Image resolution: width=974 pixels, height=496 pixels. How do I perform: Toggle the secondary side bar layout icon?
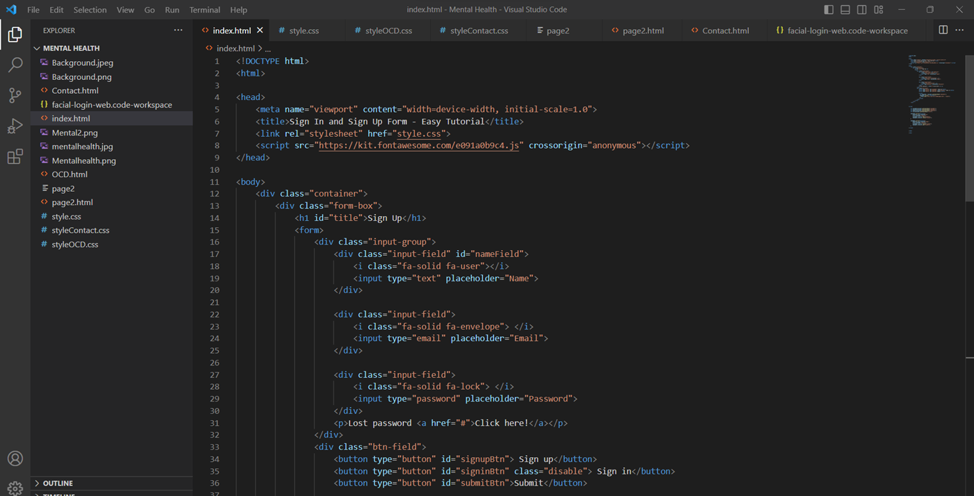862,10
